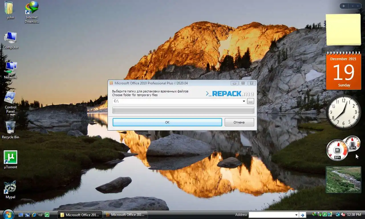Click Switch between windows in Quick Launch
365x219 pixels.
point(27,215)
